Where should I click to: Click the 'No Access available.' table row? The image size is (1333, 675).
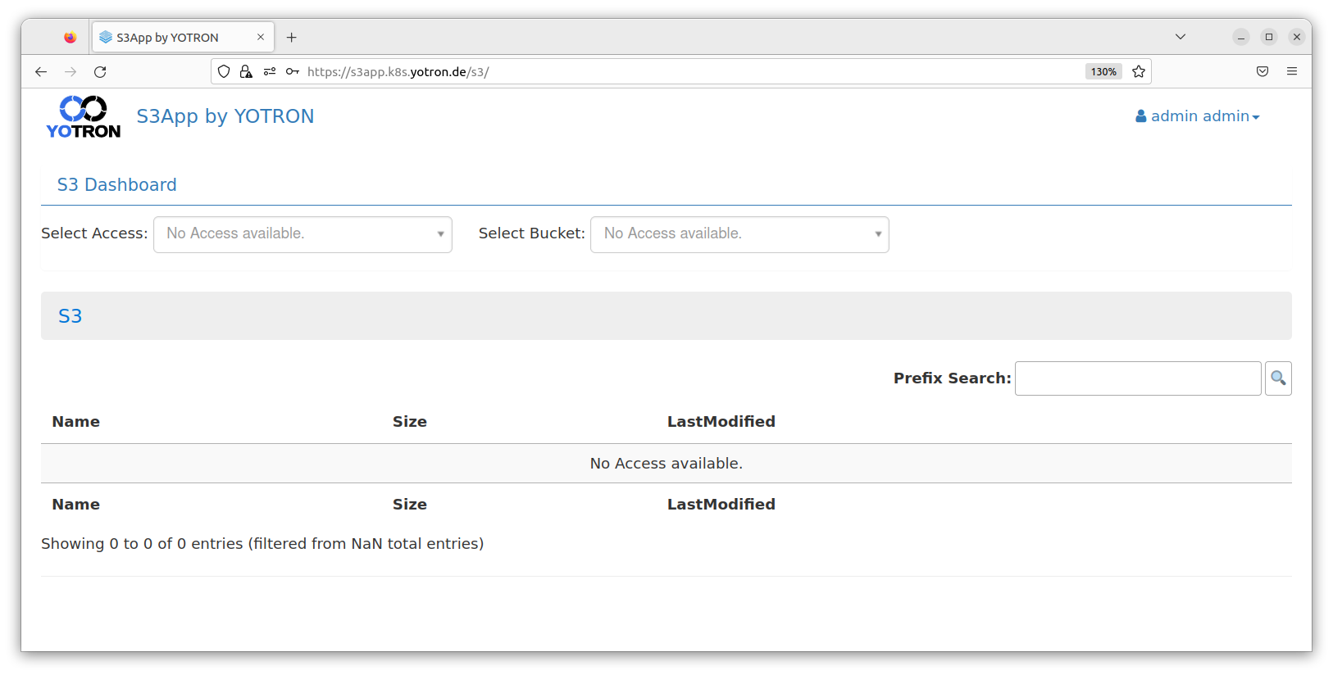coord(666,464)
